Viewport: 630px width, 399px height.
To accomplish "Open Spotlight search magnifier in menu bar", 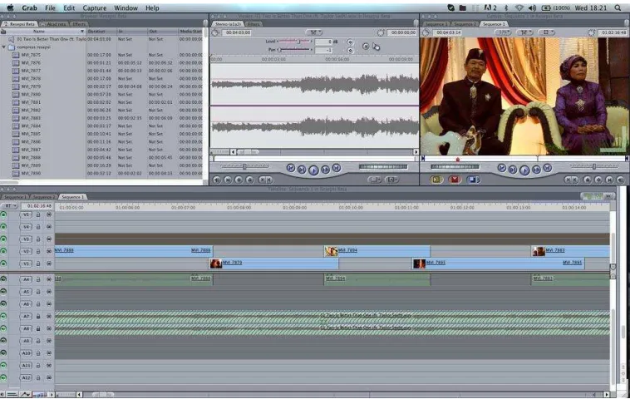I will point(618,7).
